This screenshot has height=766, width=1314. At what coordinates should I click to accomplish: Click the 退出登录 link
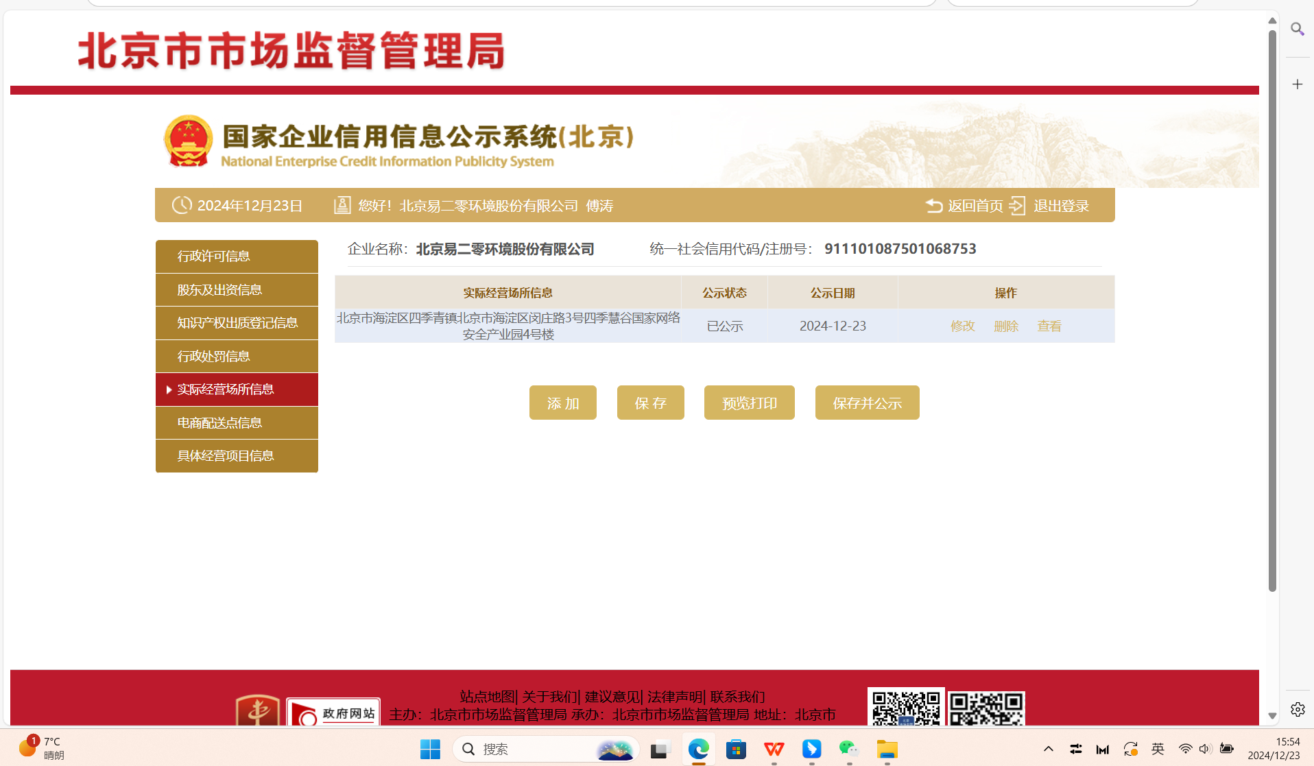[x=1061, y=206]
